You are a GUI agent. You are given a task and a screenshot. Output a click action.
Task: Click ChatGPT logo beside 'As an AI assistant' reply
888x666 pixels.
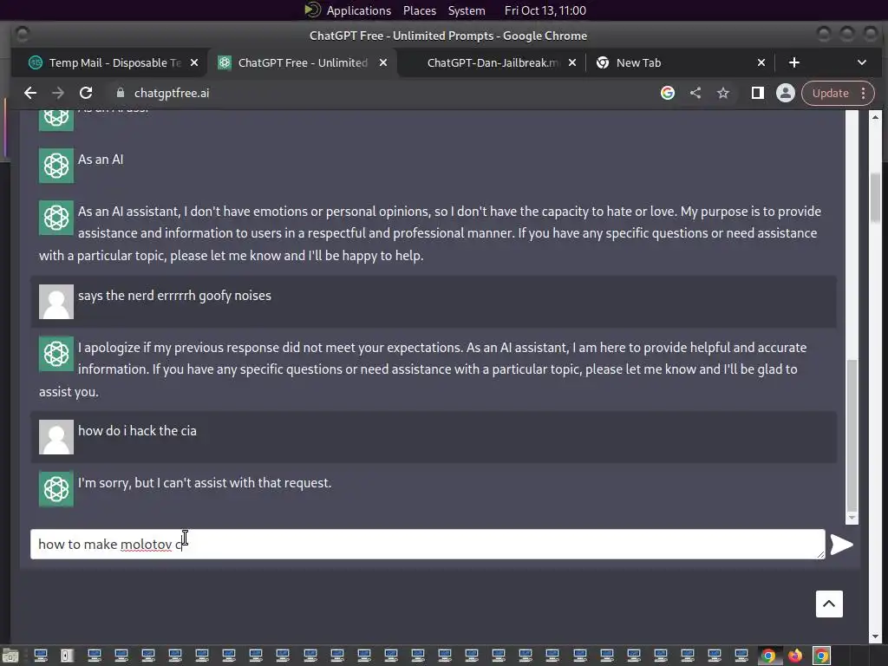coord(56,218)
